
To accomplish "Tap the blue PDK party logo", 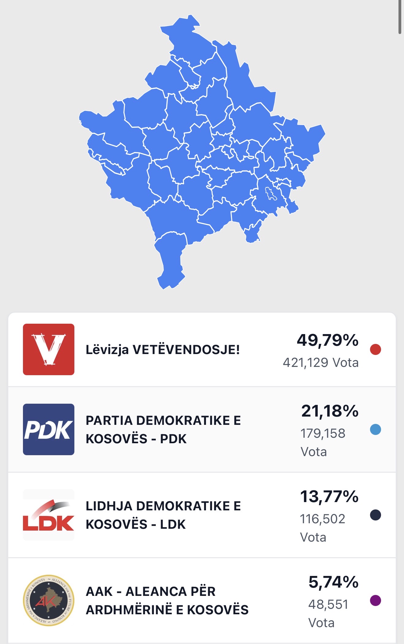I will point(49,429).
